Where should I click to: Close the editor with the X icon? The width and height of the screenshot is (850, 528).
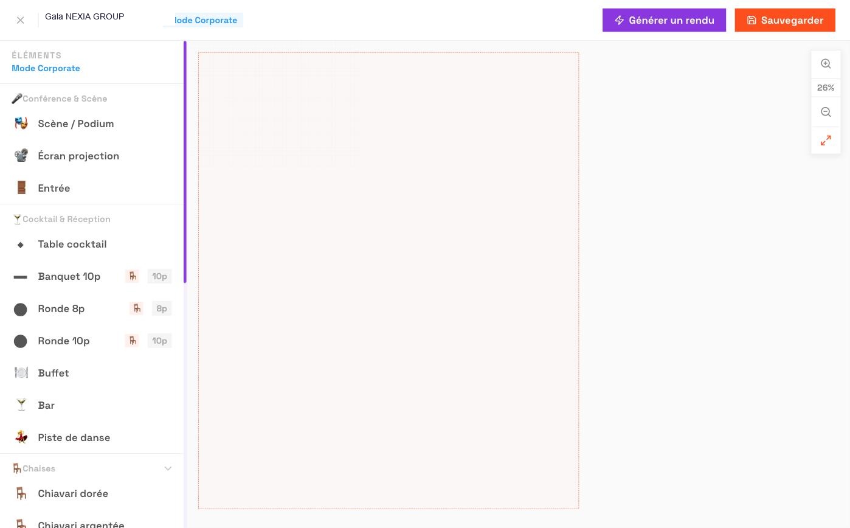(x=20, y=20)
